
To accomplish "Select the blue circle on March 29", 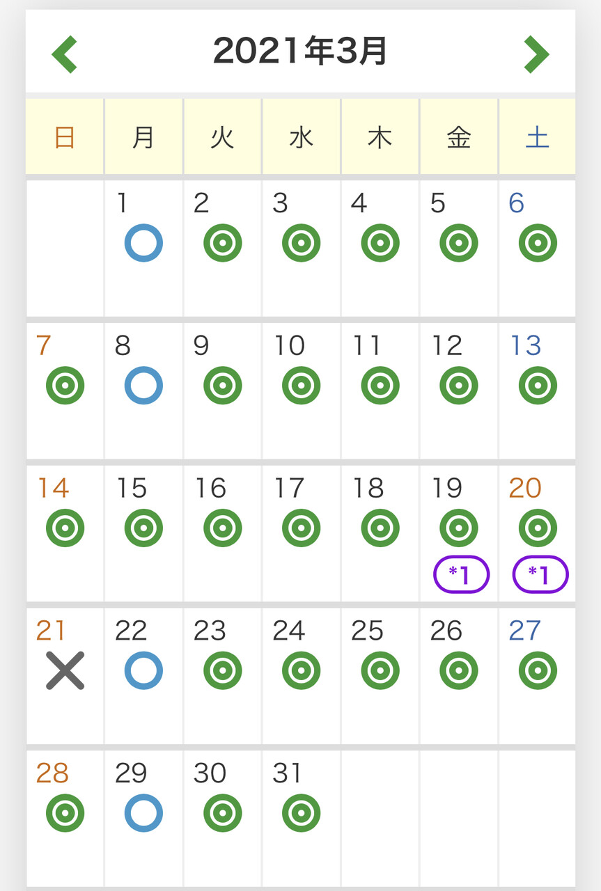I will (143, 813).
